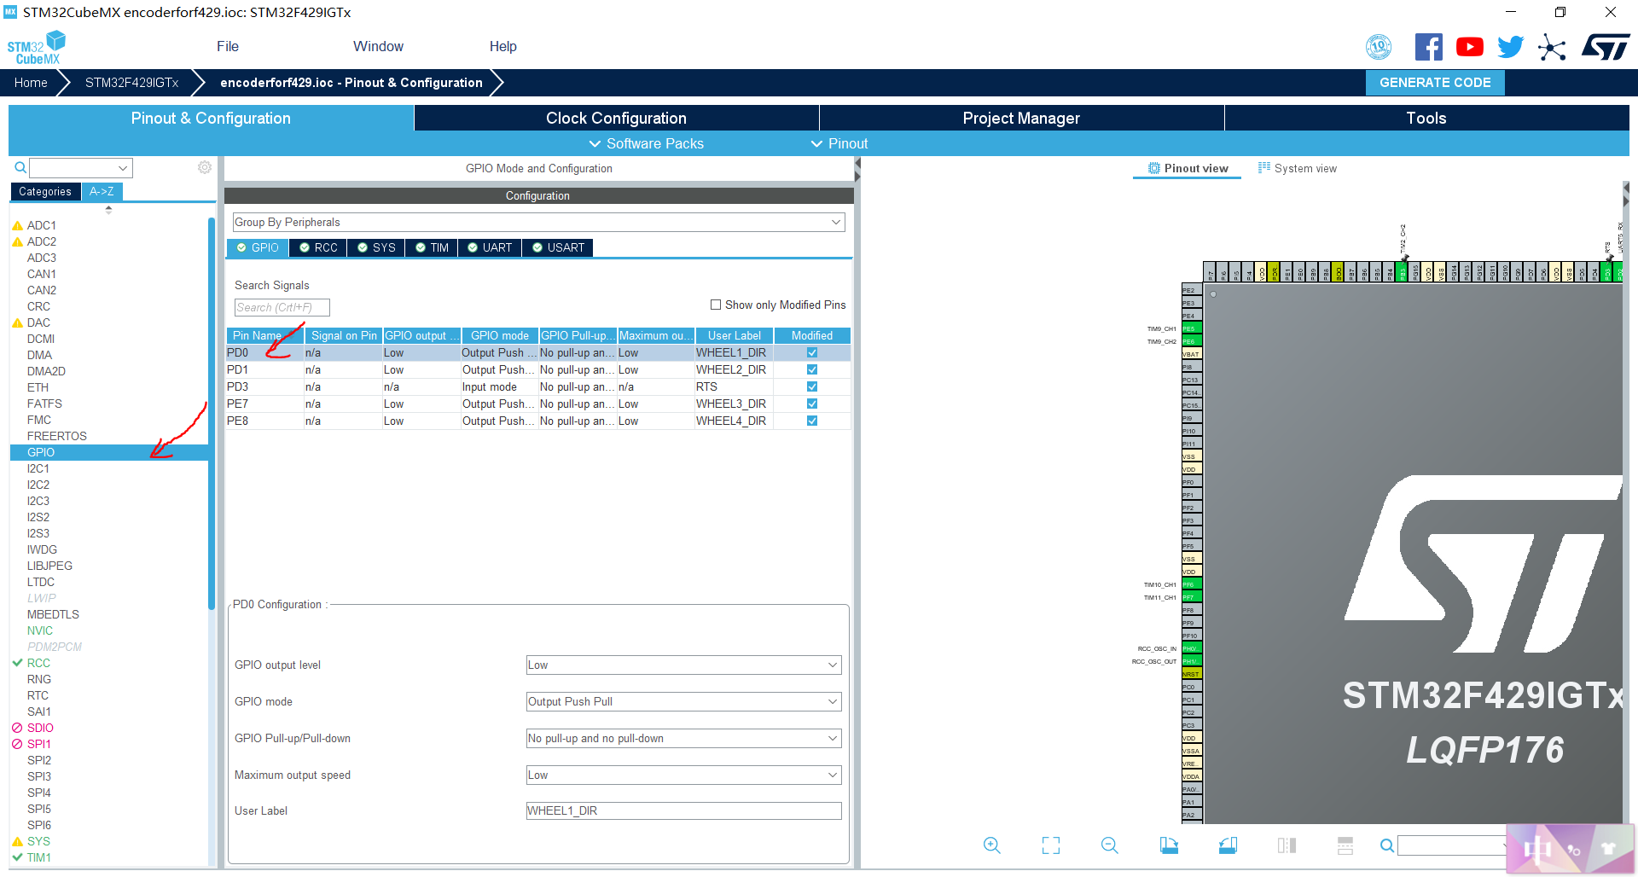Switch to Project Manager tab
This screenshot has width=1638, height=877.
[x=1021, y=118]
